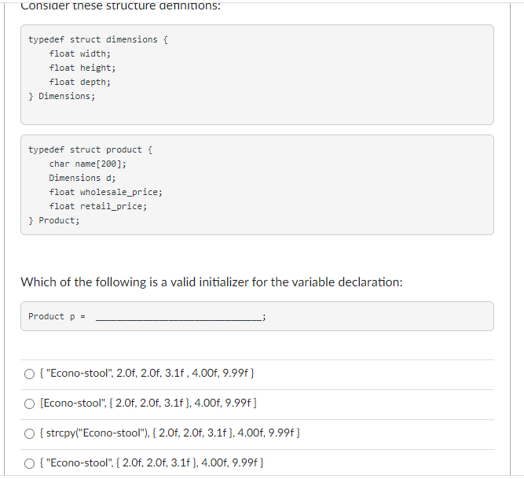This screenshot has height=479, width=524.
Task: Click the "char name[200];" code line
Action: pos(87,164)
